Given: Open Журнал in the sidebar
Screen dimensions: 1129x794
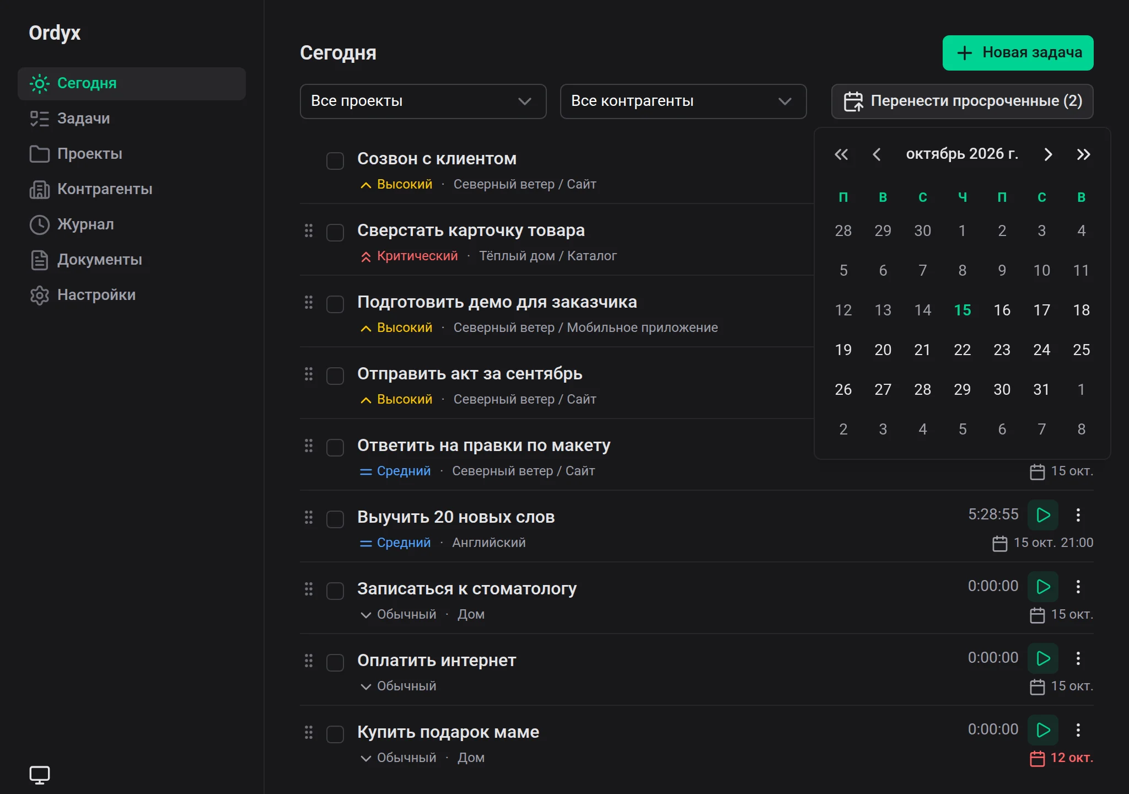Looking at the screenshot, I should (x=132, y=224).
